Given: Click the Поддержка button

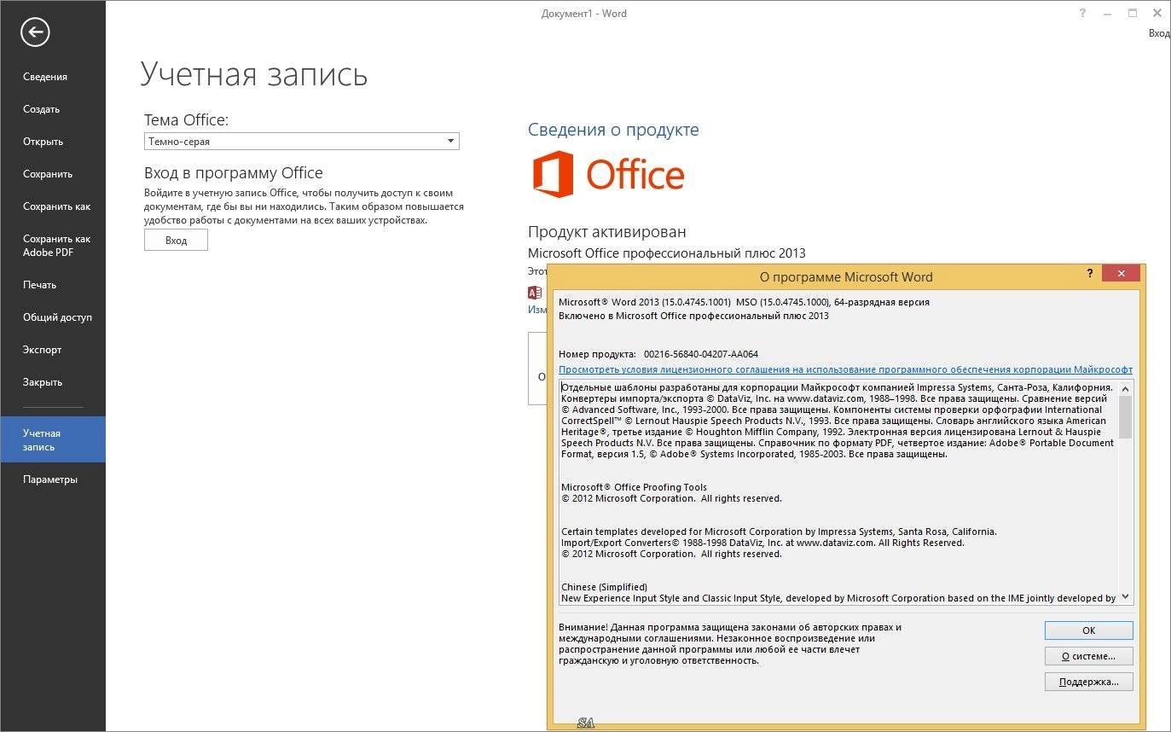Looking at the screenshot, I should tap(1088, 682).
